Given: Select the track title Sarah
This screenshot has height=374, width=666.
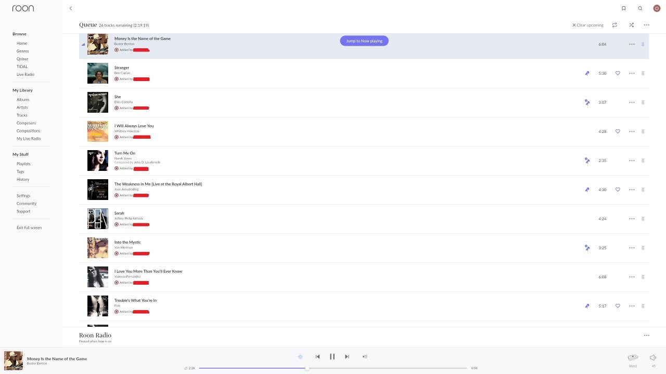Looking at the screenshot, I should point(119,213).
